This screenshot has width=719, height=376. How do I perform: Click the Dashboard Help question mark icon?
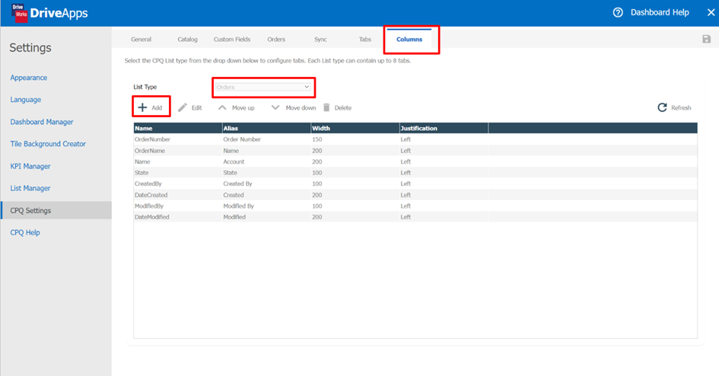pyautogui.click(x=618, y=12)
